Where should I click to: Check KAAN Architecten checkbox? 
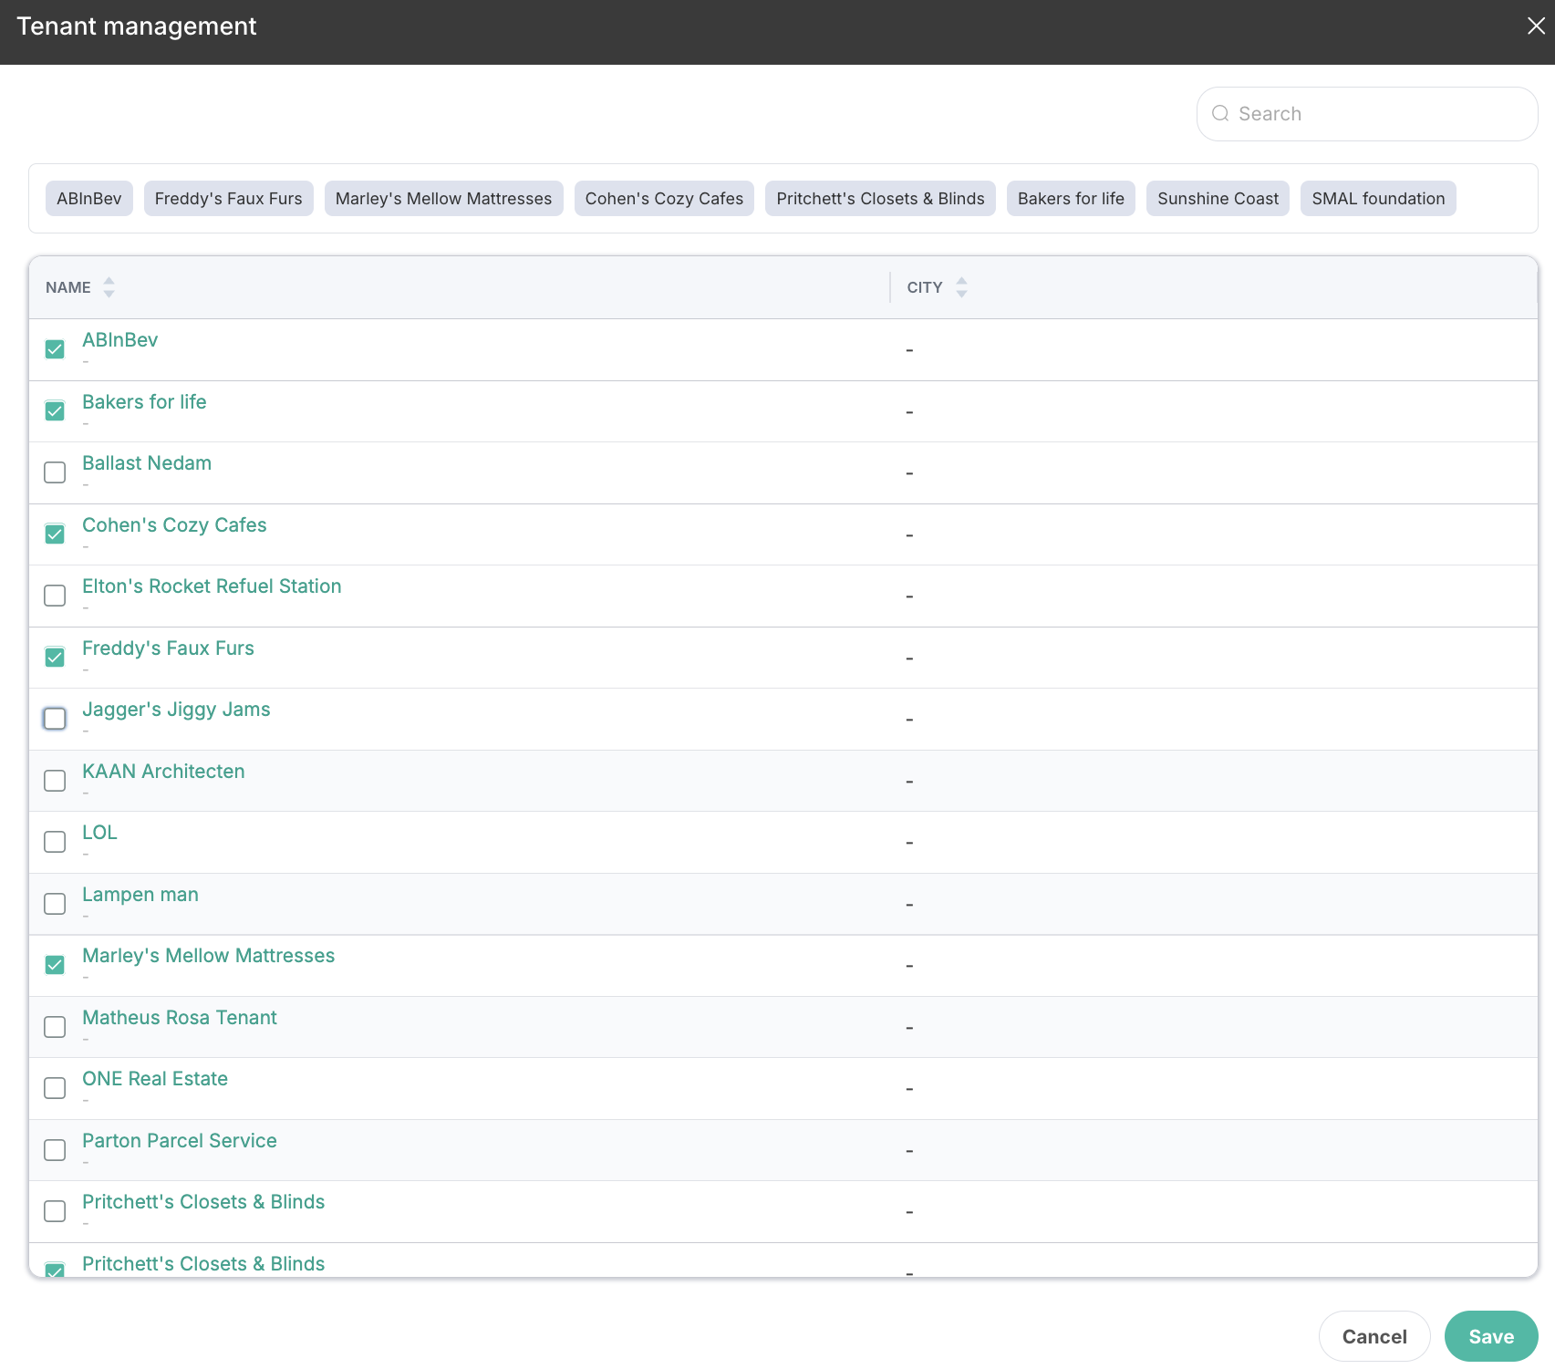(55, 781)
